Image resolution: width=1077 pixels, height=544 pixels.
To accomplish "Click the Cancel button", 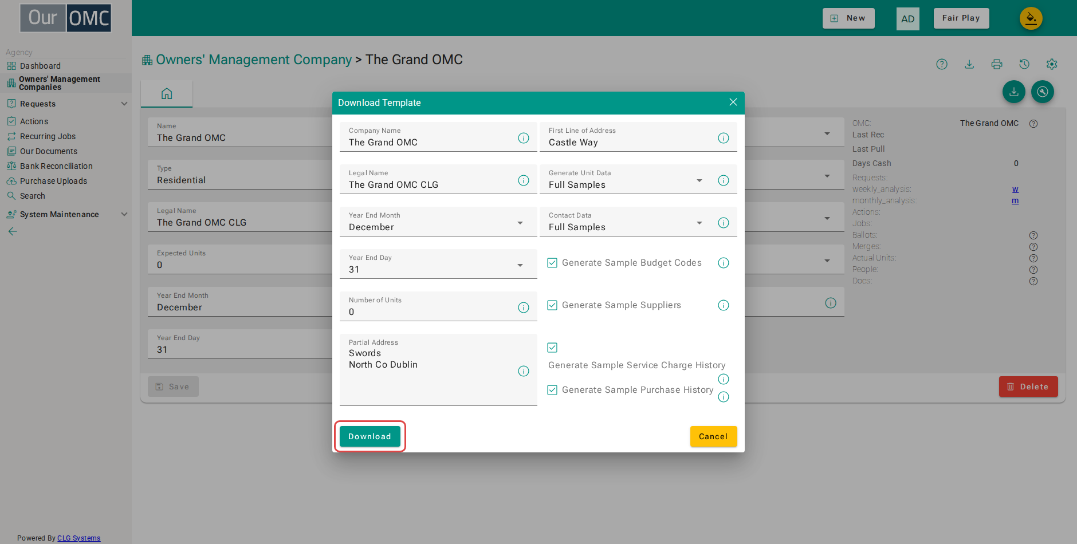I will tap(713, 436).
